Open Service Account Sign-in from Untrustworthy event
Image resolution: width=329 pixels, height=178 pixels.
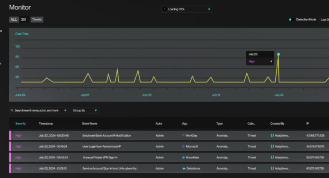(110, 168)
